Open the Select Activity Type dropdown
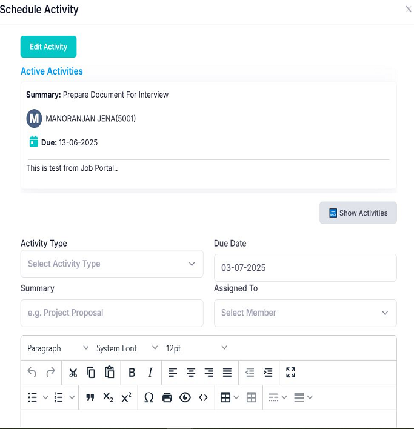The width and height of the screenshot is (414, 429). pyautogui.click(x=112, y=264)
